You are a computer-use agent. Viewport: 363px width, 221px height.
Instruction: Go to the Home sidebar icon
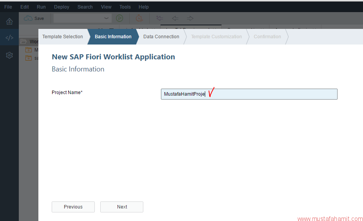9,21
